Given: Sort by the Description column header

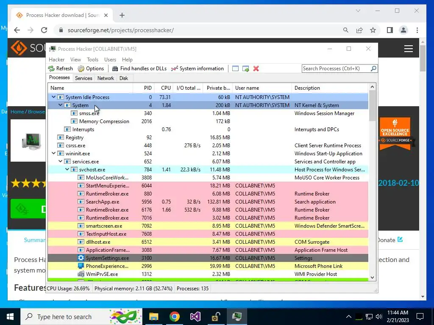Looking at the screenshot, I should point(330,88).
